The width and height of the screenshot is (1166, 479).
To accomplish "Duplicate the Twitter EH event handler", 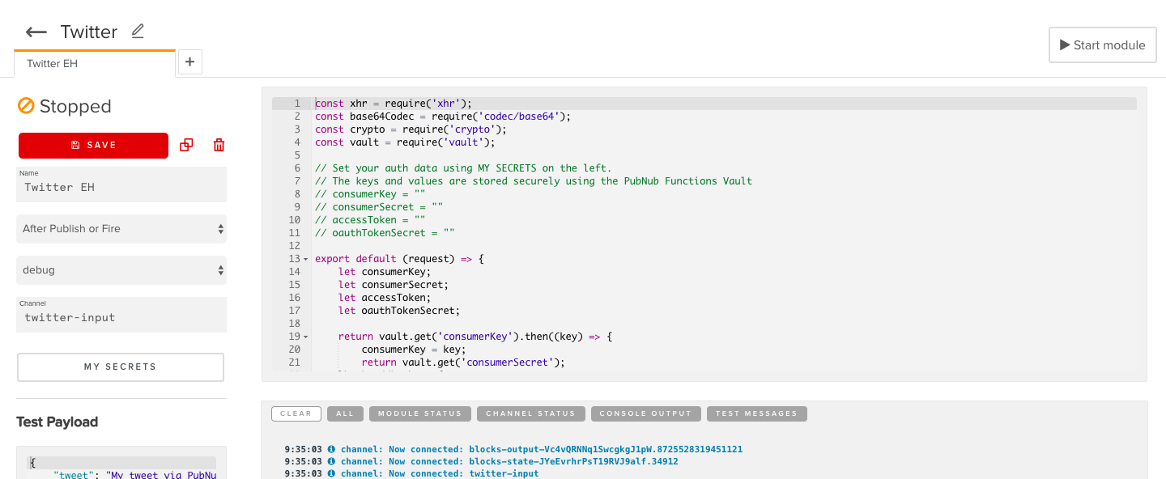I will (186, 145).
